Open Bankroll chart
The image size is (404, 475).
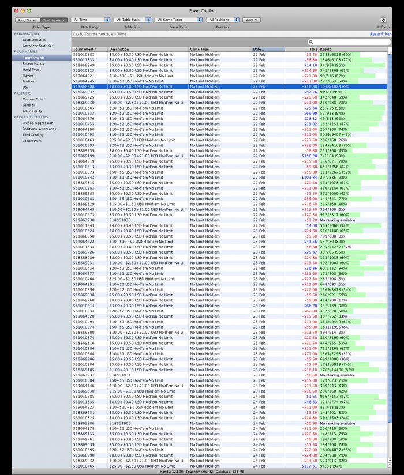(x=29, y=105)
